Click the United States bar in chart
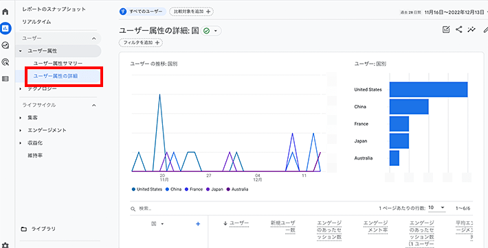Screen dimensions: 488x248 pyautogui.click(x=428, y=90)
